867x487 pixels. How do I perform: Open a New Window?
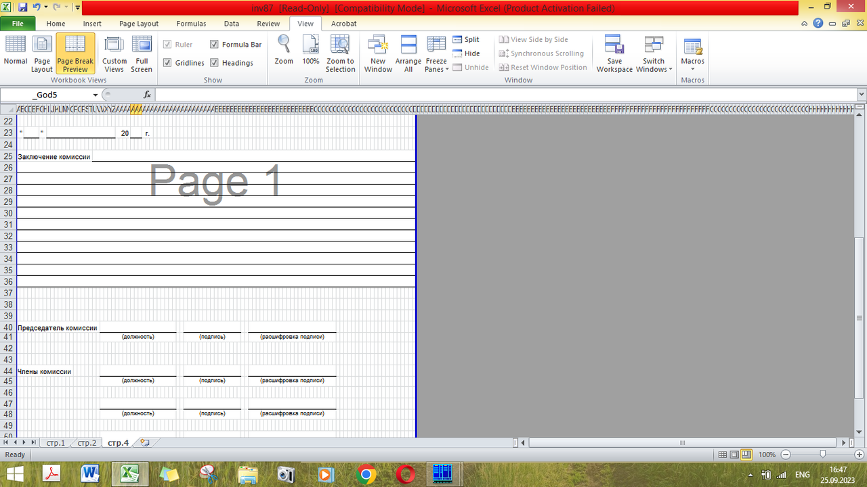tap(378, 53)
